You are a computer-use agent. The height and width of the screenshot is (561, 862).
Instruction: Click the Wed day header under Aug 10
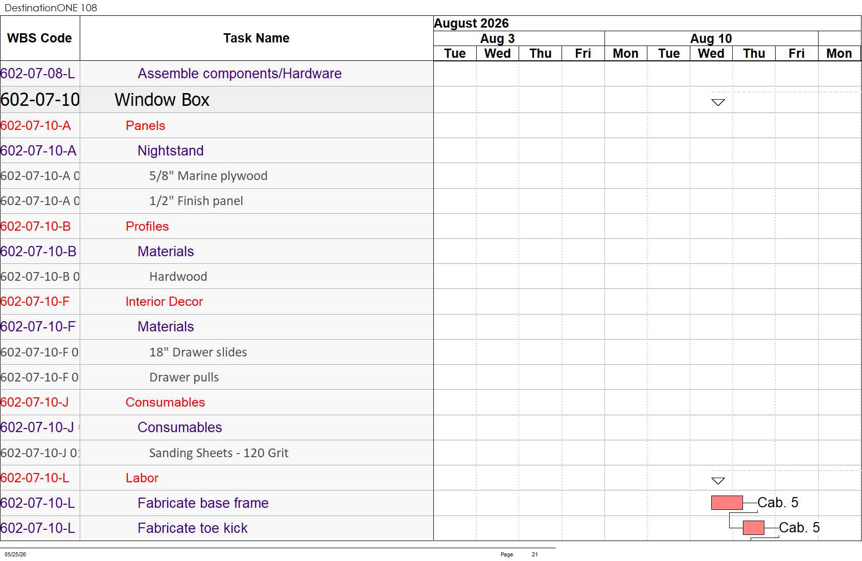pyautogui.click(x=711, y=54)
